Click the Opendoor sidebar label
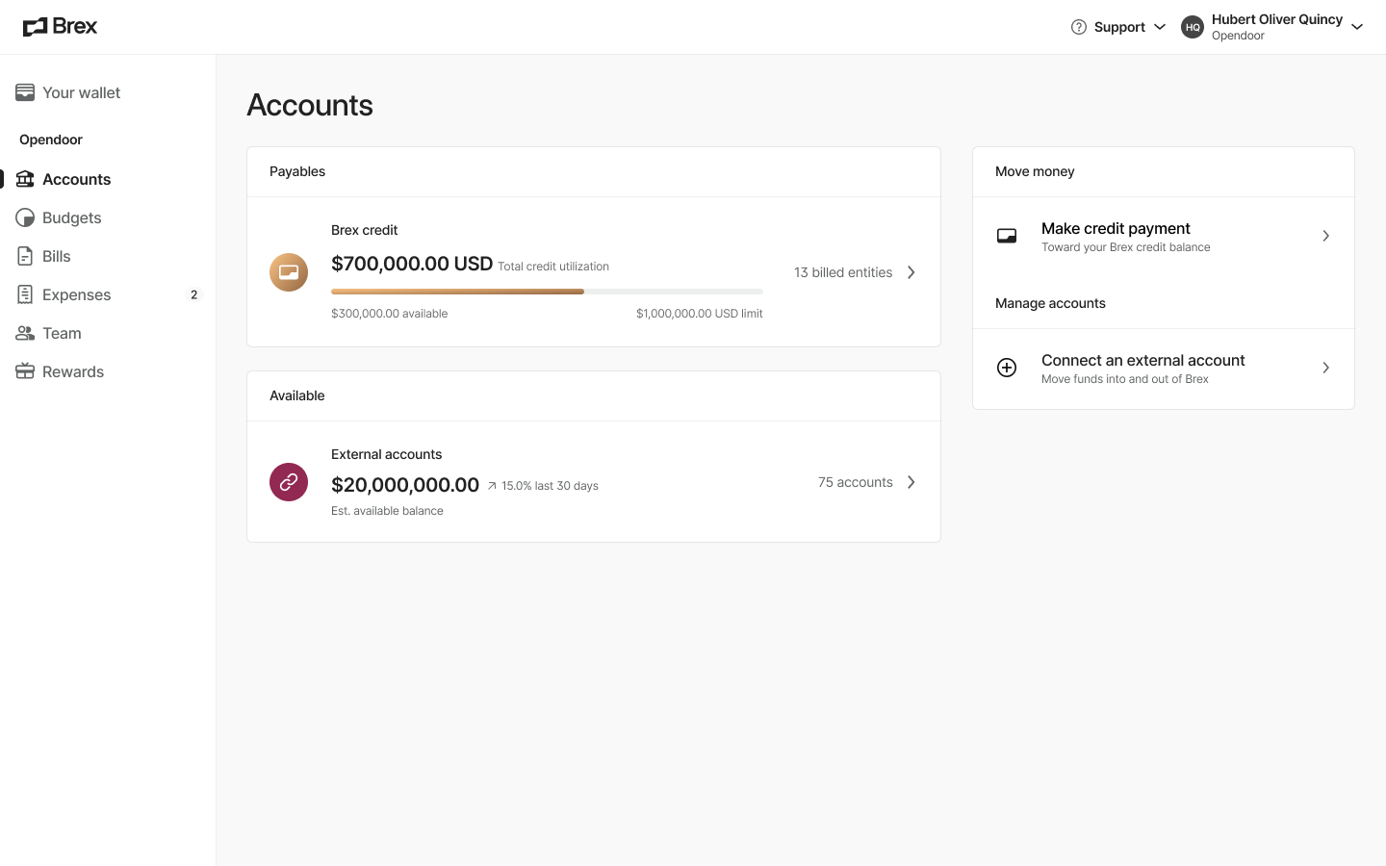 pos(51,140)
